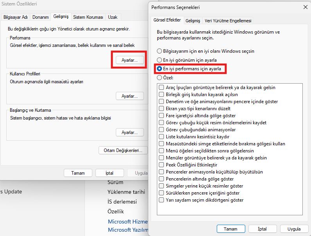
Task: Choose the 'Özel:' radio button
Action: [159, 78]
